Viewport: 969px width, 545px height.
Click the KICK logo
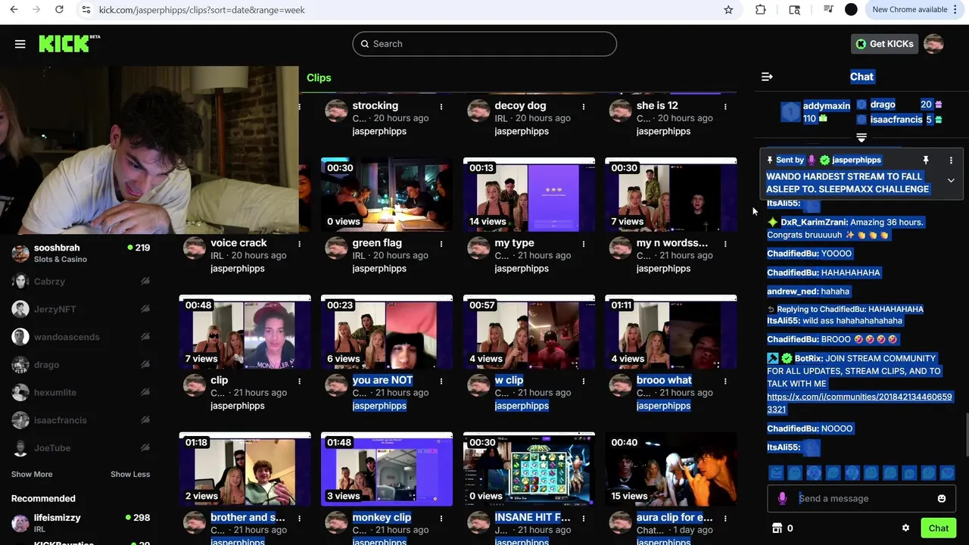pyautogui.click(x=70, y=44)
